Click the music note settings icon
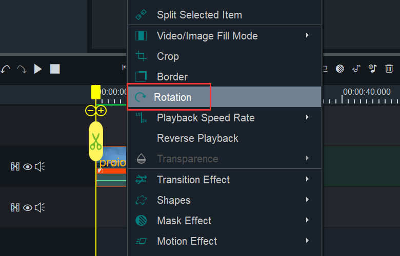 [372, 69]
